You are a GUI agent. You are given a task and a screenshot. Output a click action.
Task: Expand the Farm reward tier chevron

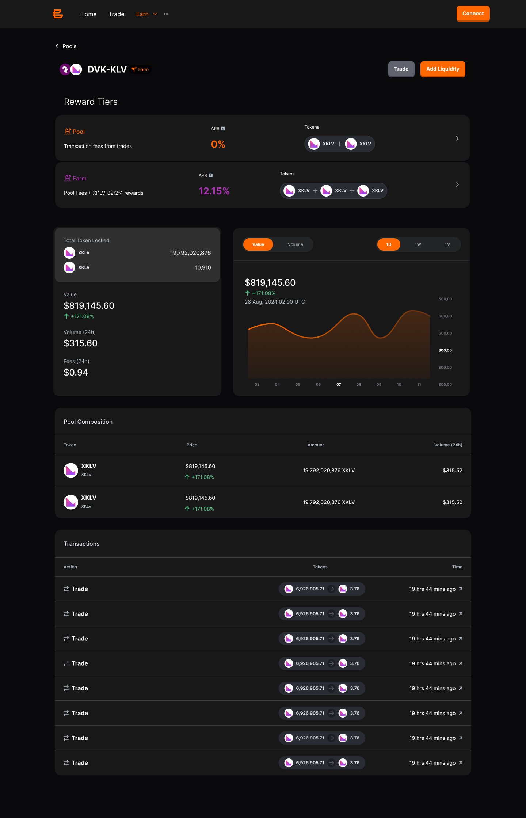tap(457, 185)
